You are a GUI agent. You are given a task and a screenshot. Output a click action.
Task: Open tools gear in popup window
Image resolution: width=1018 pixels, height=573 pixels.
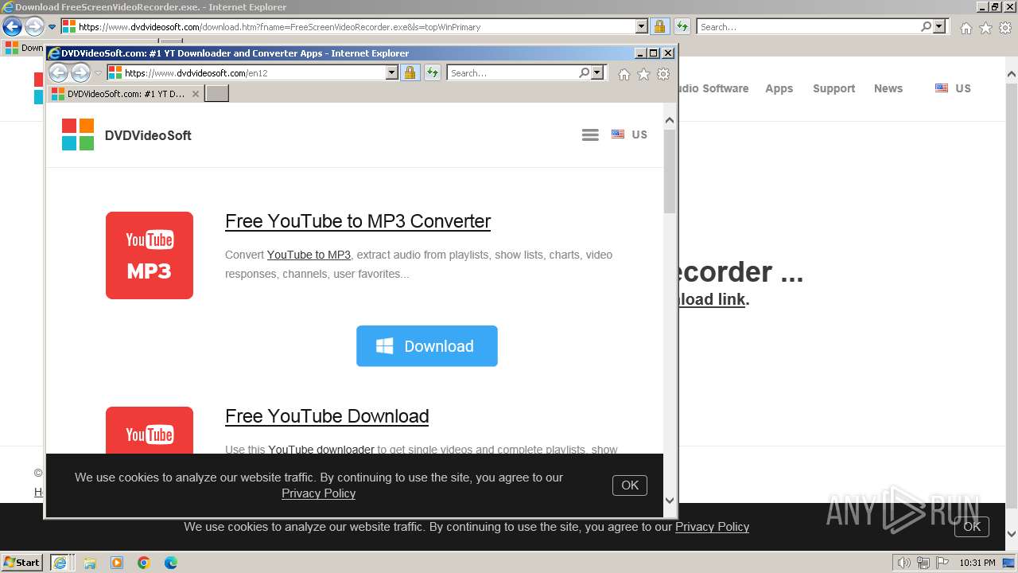point(663,74)
